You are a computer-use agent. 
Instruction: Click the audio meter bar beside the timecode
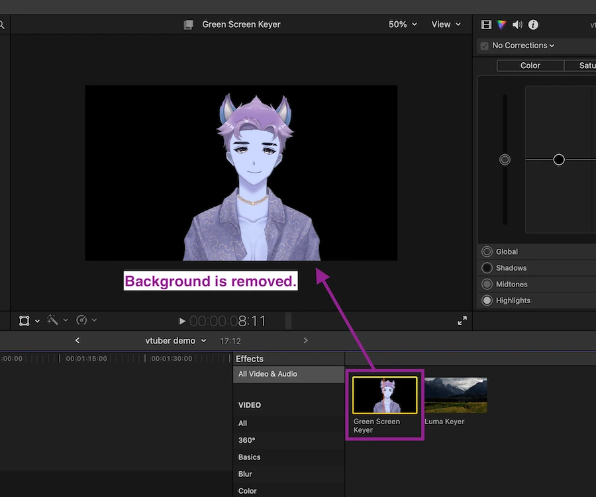(x=289, y=321)
